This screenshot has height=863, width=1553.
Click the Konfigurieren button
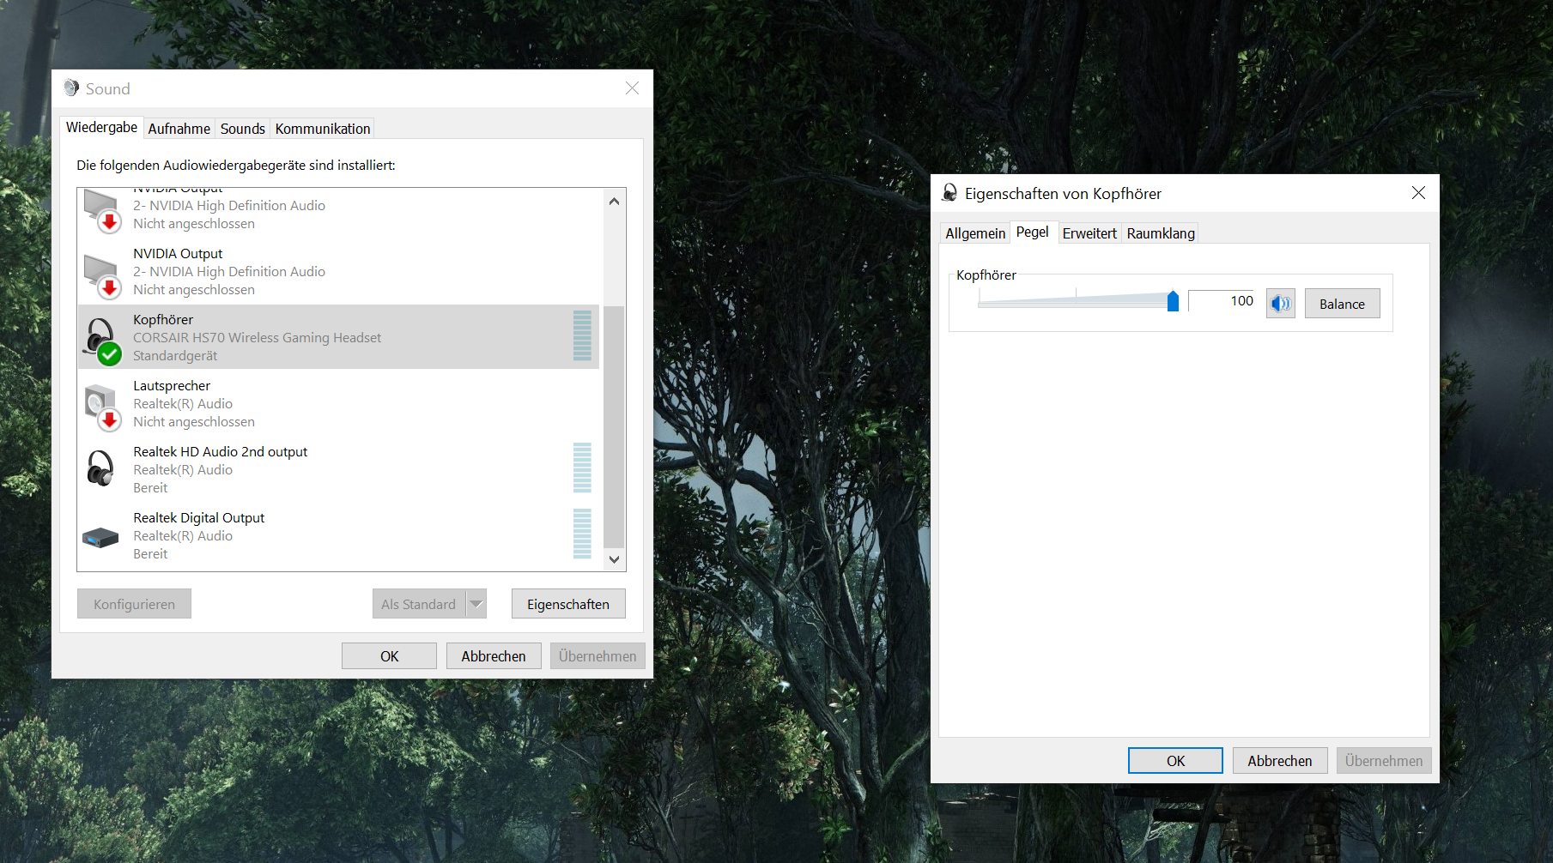click(134, 604)
